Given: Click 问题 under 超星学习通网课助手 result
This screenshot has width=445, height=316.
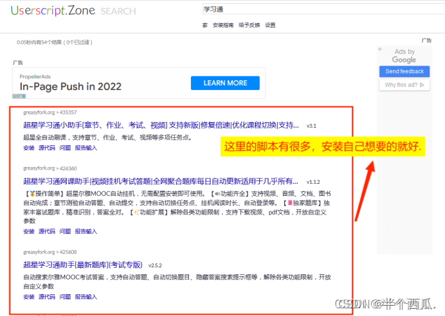Looking at the screenshot, I should coord(65,232).
